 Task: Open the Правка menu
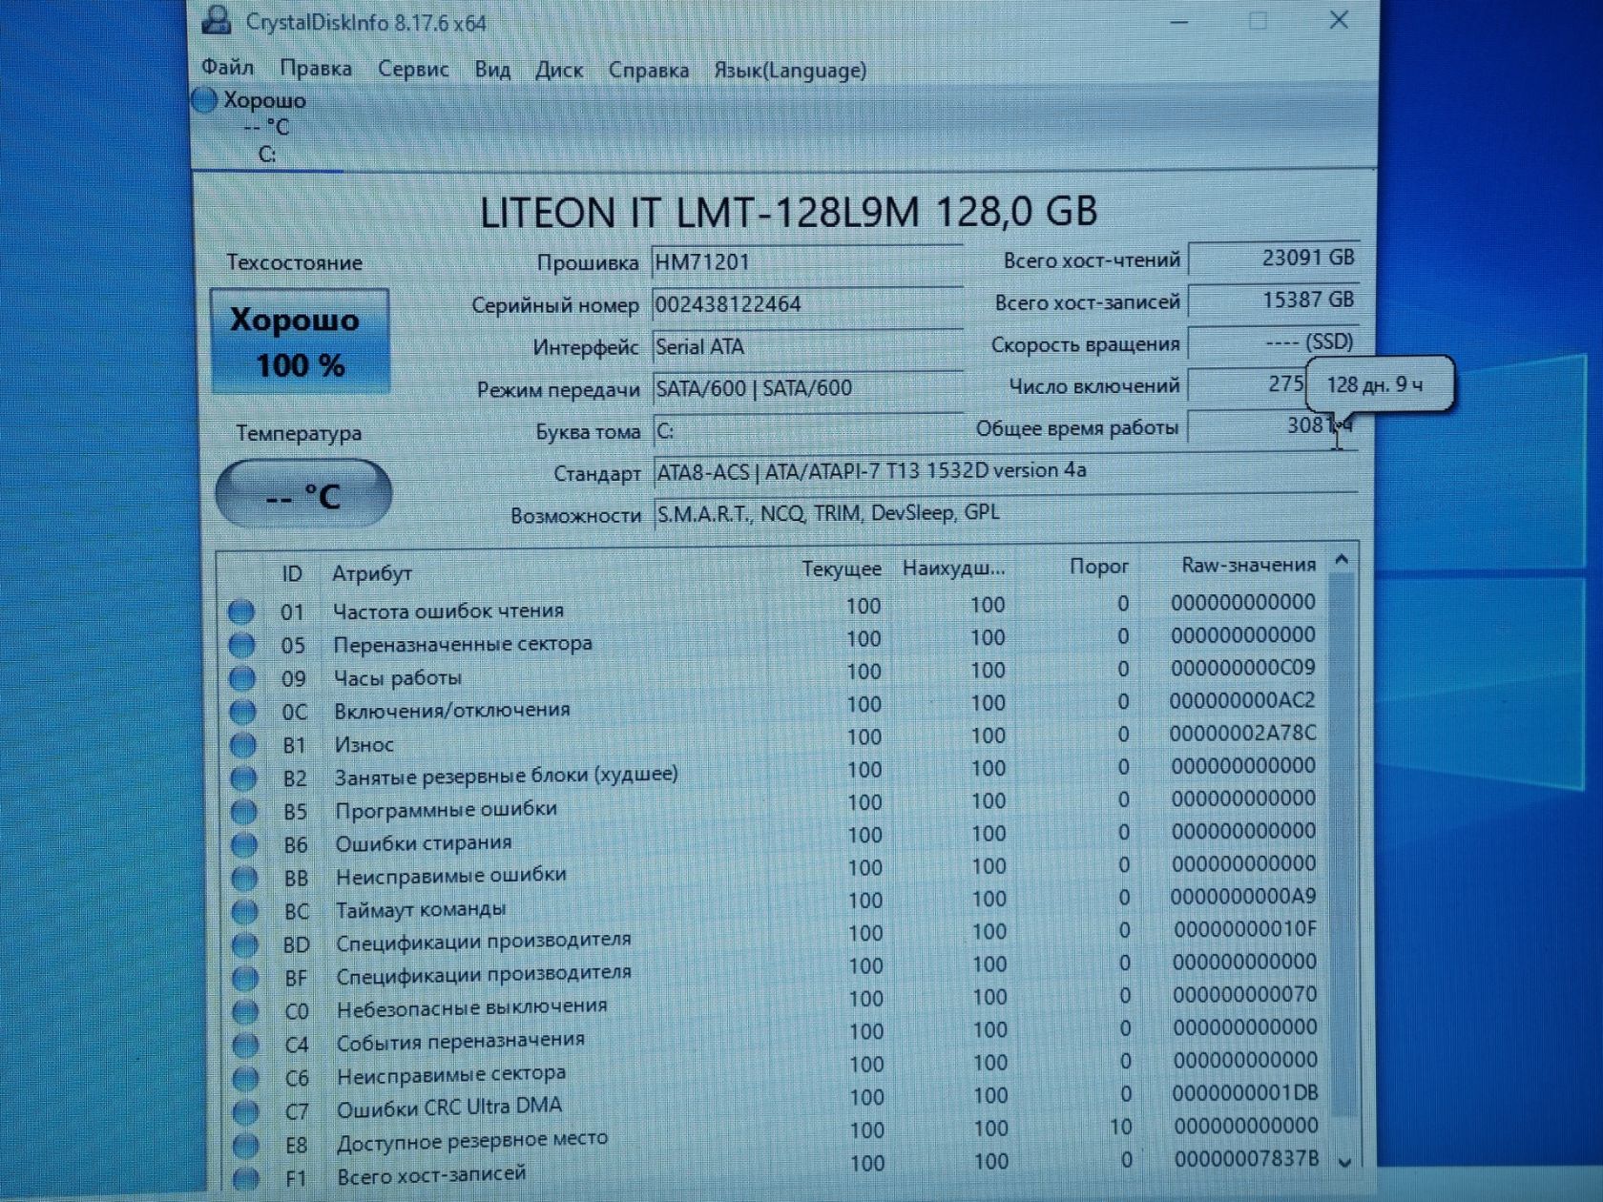click(x=316, y=69)
